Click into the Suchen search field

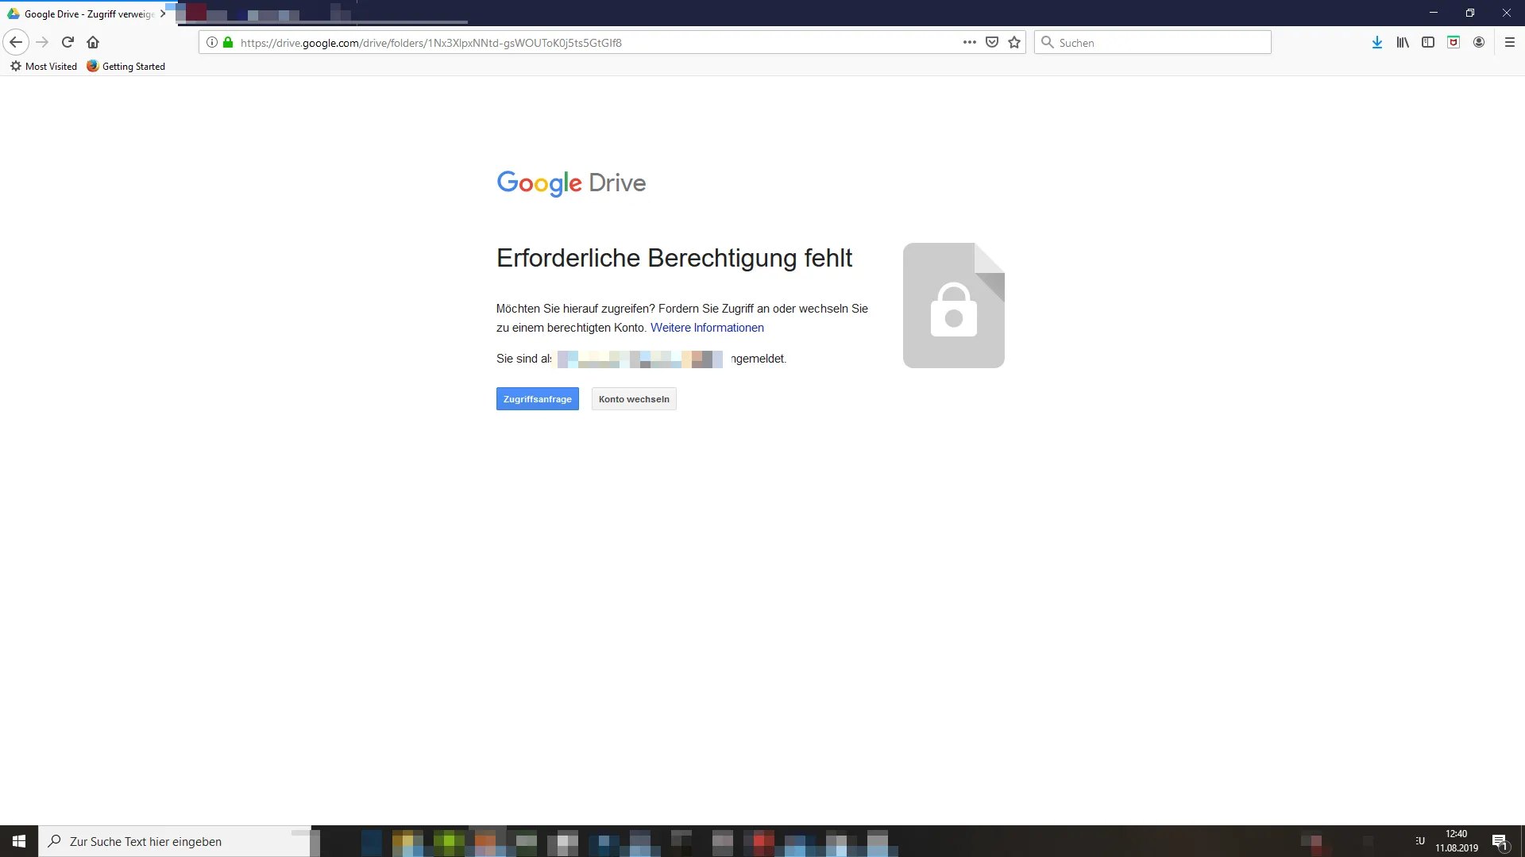pos(1160,42)
